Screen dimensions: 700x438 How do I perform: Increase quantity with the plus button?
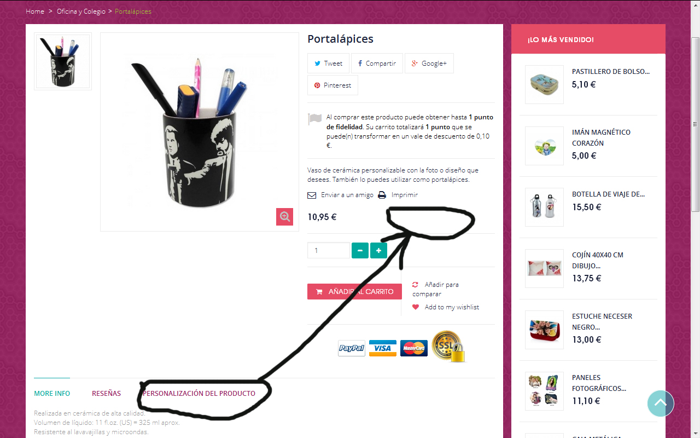tap(378, 251)
